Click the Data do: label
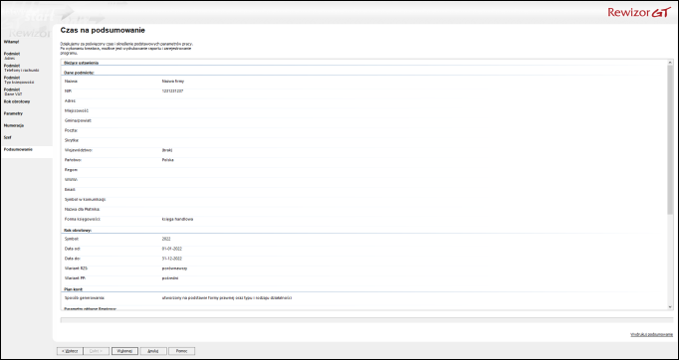Image resolution: width=679 pixels, height=360 pixels. (x=73, y=259)
